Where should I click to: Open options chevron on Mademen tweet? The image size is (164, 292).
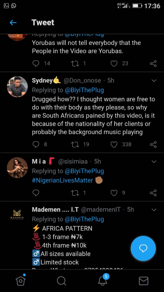154,210
